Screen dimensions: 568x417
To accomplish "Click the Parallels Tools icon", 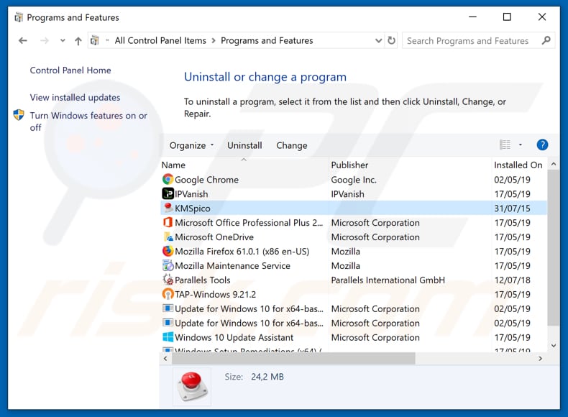I will coord(168,280).
